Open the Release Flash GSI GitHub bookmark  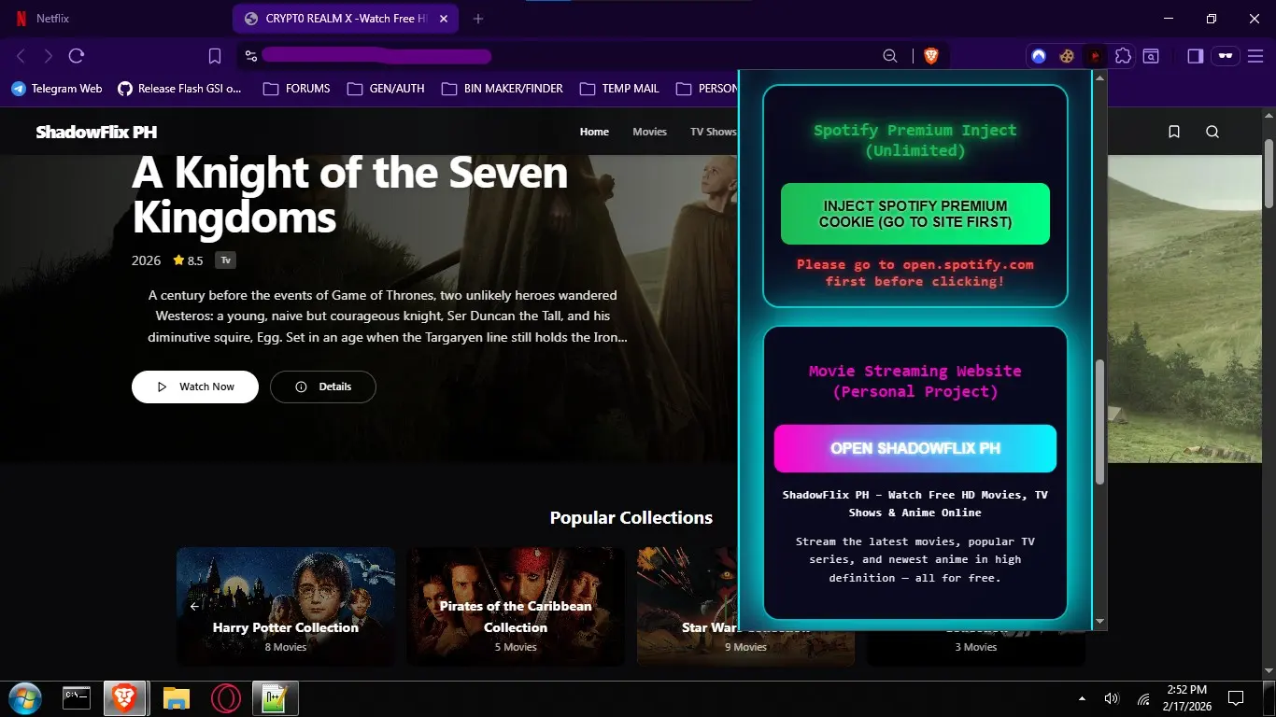[179, 89]
